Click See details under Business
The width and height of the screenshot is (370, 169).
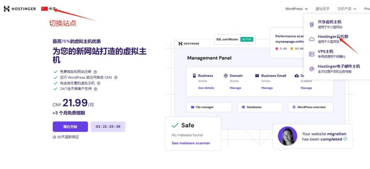[206, 88]
